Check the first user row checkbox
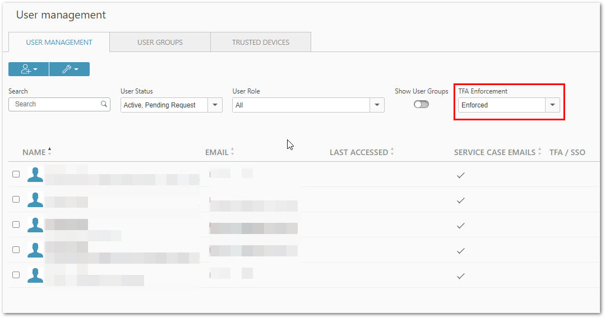Image resolution: width=605 pixels, height=318 pixels. point(16,174)
